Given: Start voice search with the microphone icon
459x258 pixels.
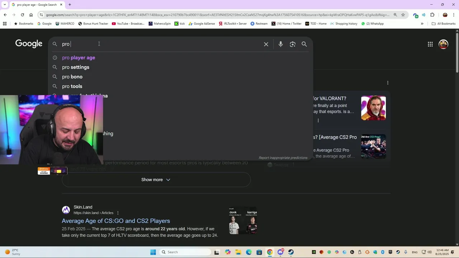Looking at the screenshot, I should (281, 44).
